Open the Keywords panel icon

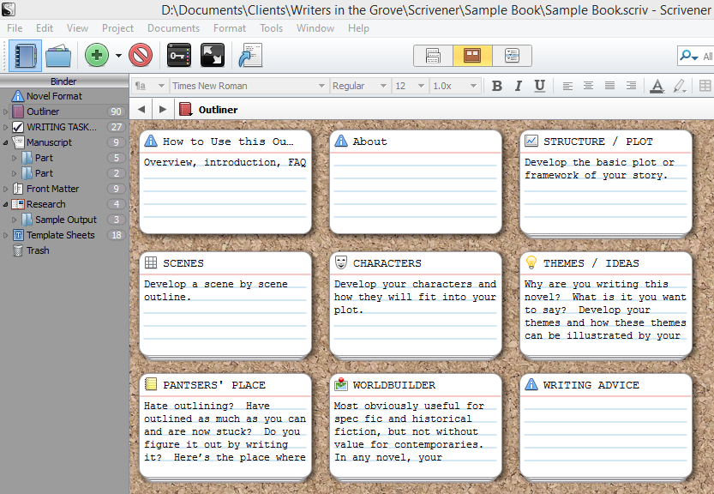click(x=179, y=57)
